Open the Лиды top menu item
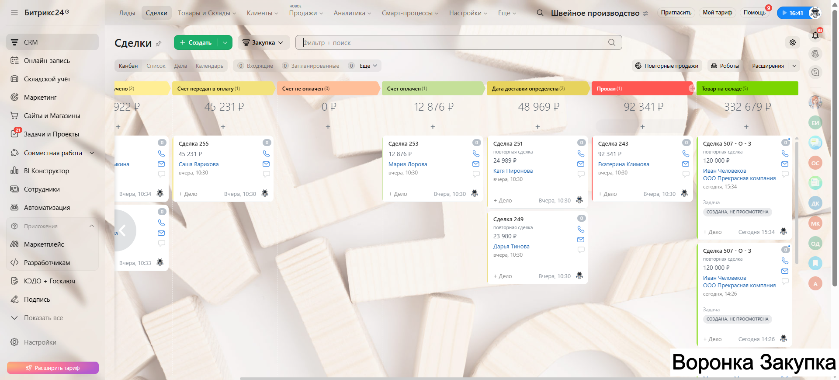839x380 pixels. [127, 13]
